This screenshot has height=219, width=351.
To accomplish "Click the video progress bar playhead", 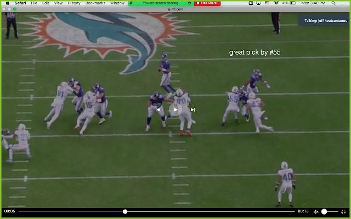I will 125,211.
